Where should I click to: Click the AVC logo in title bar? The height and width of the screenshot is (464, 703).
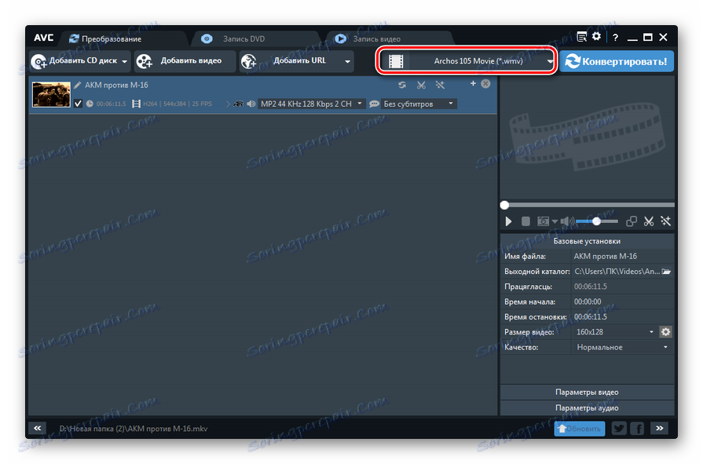[x=43, y=38]
